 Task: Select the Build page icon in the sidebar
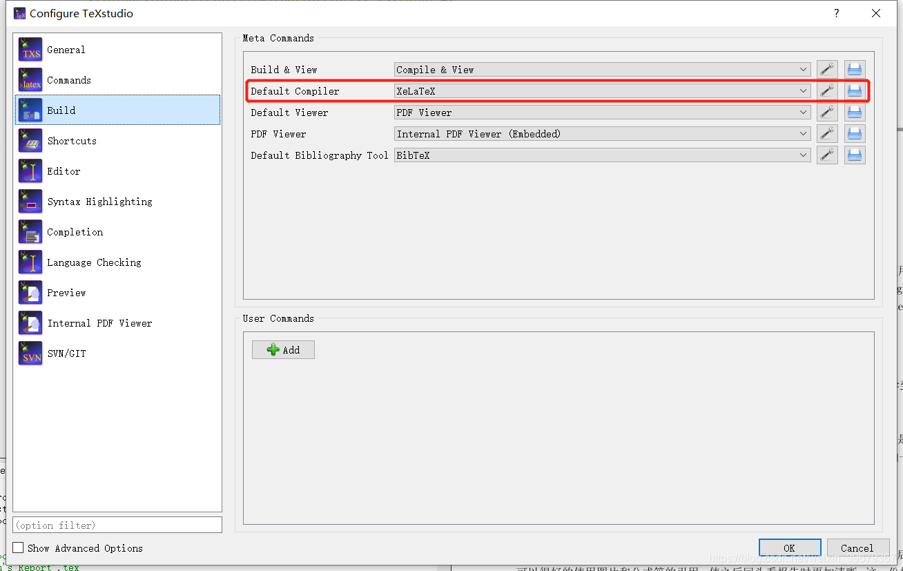(30, 110)
